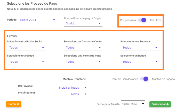The width and height of the screenshot is (176, 112).
Task: Click the dropdown arrow for Periodo Enero 2024
Action: coord(54,20)
